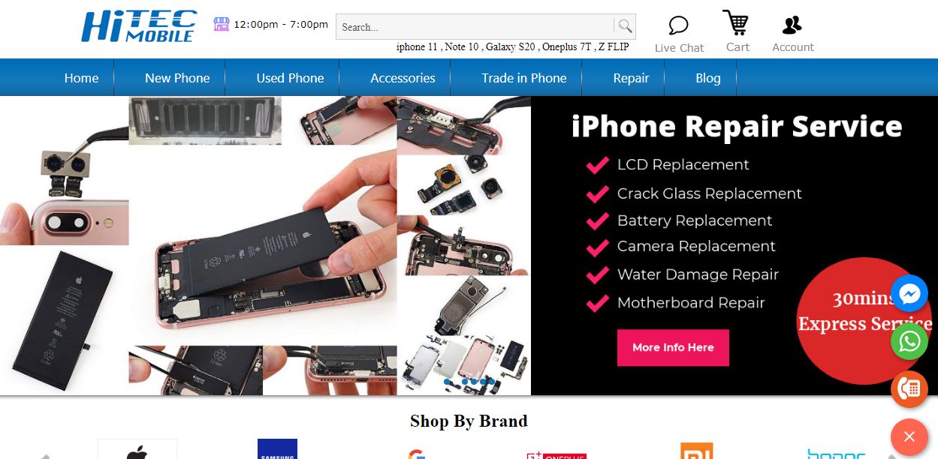This screenshot has width=938, height=459.
Task: Open the New Phone menu
Action: [x=177, y=78]
